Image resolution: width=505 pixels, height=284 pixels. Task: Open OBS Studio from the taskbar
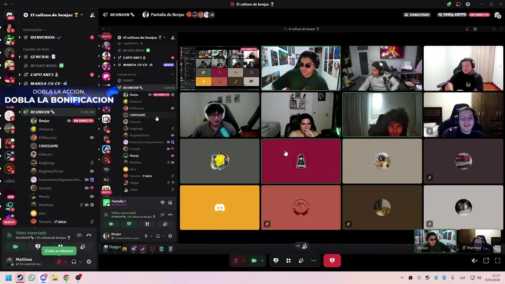[x=78, y=278]
